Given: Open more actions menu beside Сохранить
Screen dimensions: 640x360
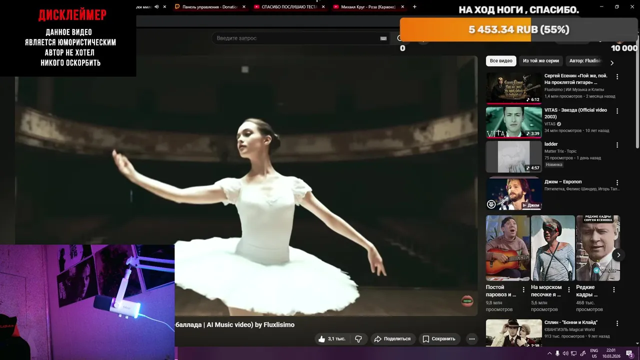Looking at the screenshot, I should pos(471,339).
